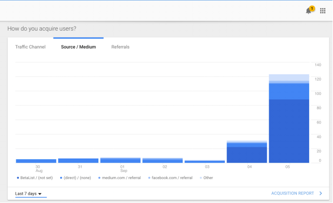Select the bar for 30 Aug
The width and height of the screenshot is (333, 203).
point(36,161)
